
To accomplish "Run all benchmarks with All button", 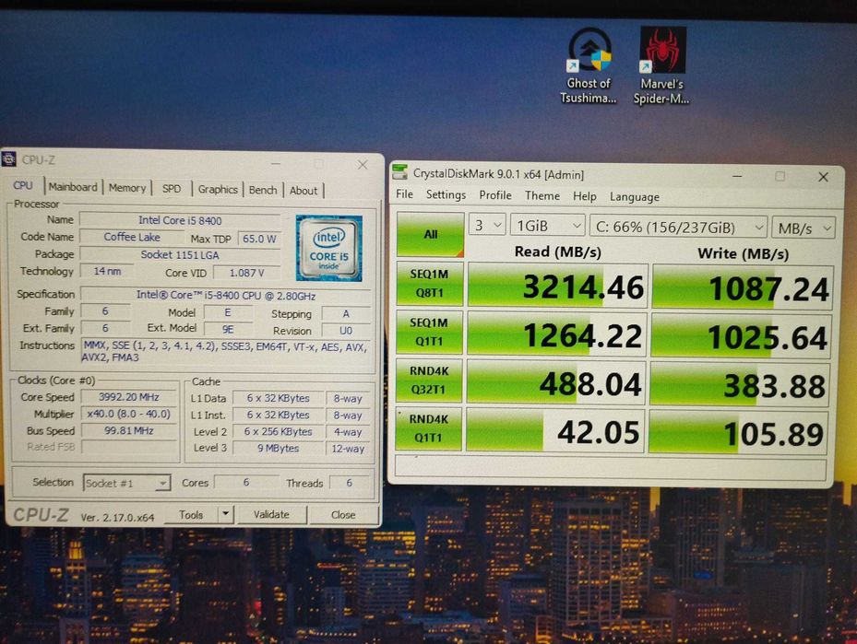I will pos(431,234).
